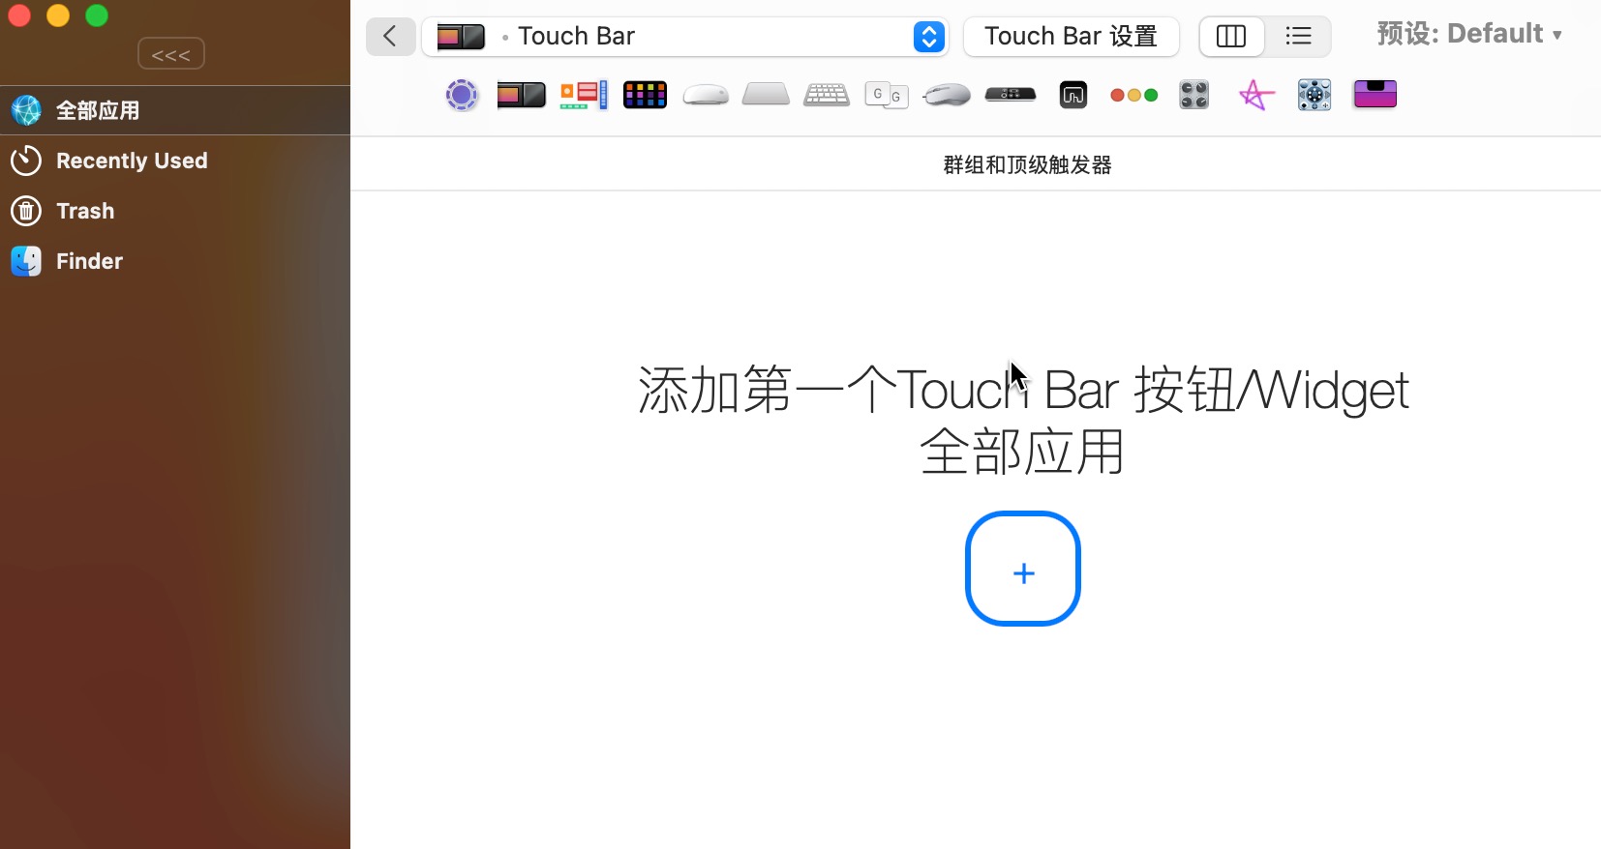This screenshot has height=849, width=1601.
Task: Select the Magic Mouse trigger icon
Action: click(706, 95)
